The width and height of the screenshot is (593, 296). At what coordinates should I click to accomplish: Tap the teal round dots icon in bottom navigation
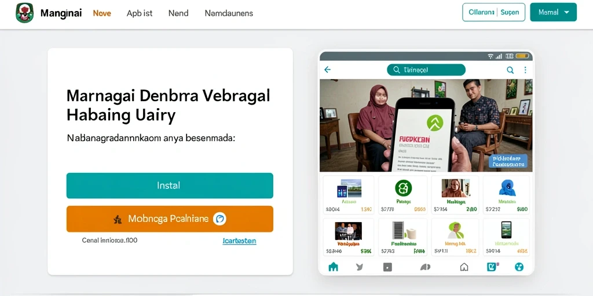[519, 267]
